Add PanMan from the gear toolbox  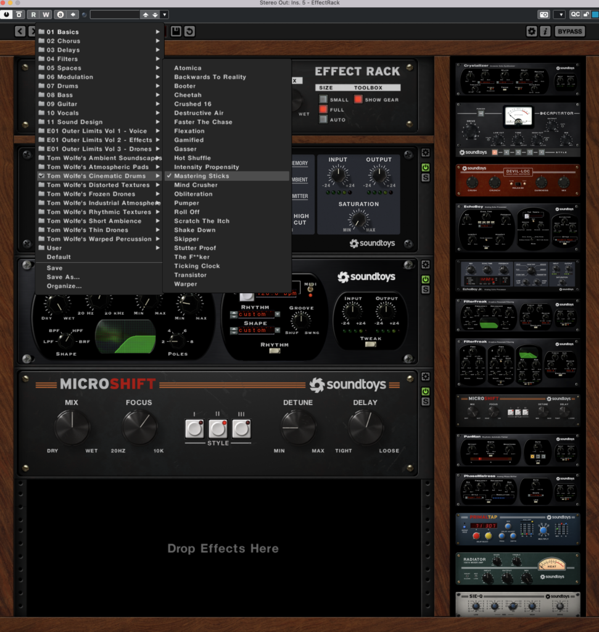[x=518, y=450]
